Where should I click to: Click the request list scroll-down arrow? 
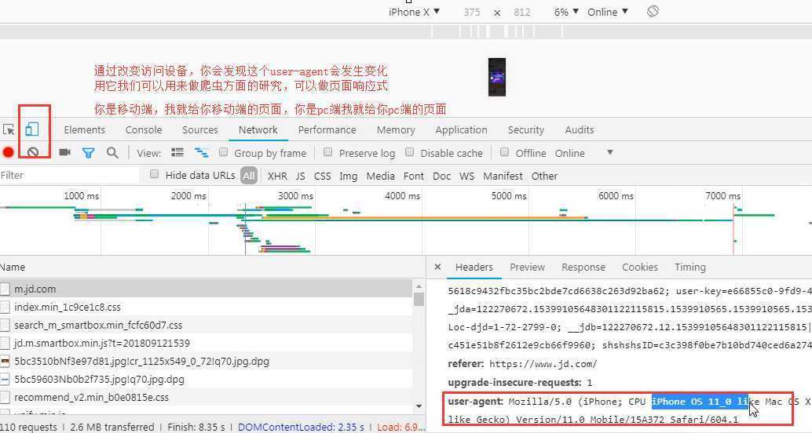(419, 406)
